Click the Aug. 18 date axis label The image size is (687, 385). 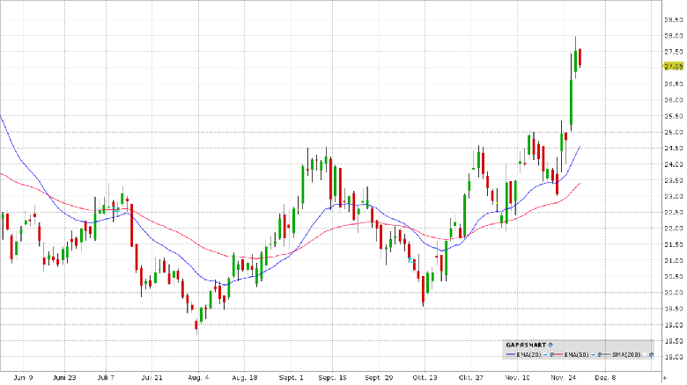[x=245, y=378]
